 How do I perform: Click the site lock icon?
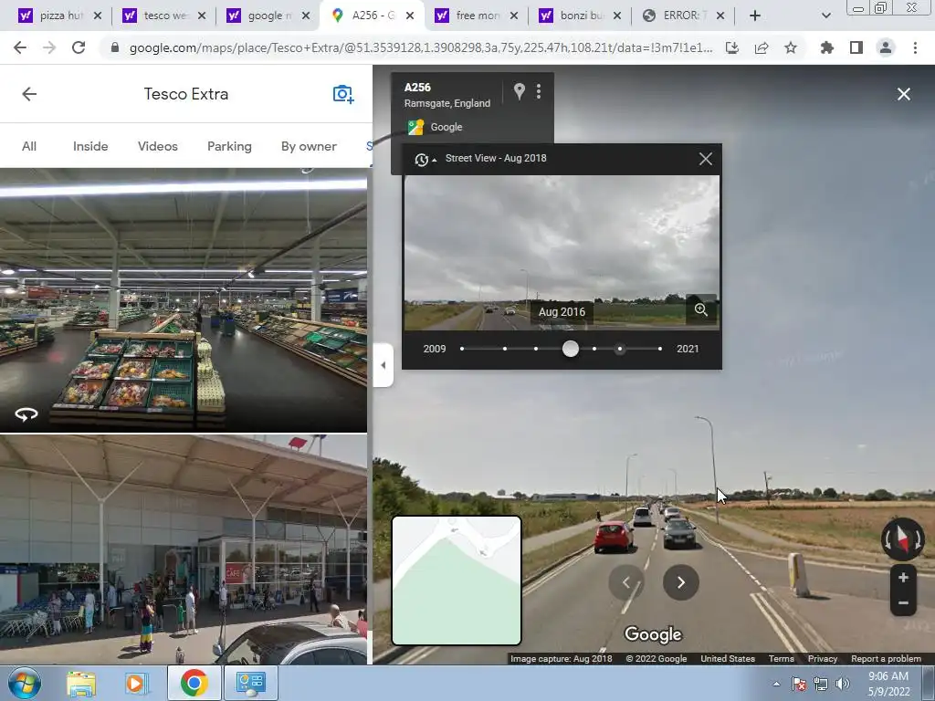[115, 47]
